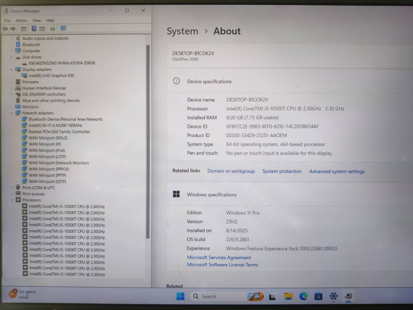Click the Ports (COM & LPT) icon

click(x=18, y=187)
